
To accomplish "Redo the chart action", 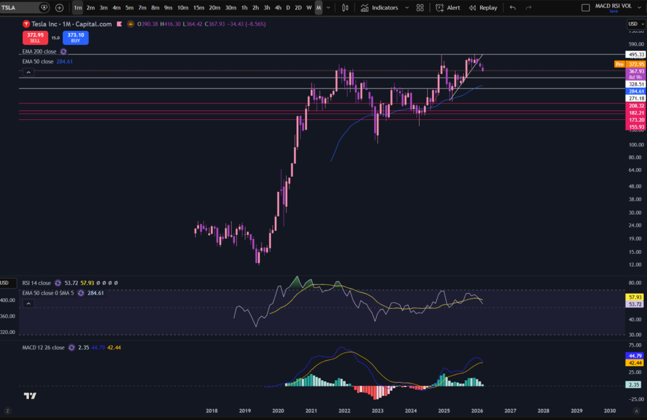I will coord(529,8).
